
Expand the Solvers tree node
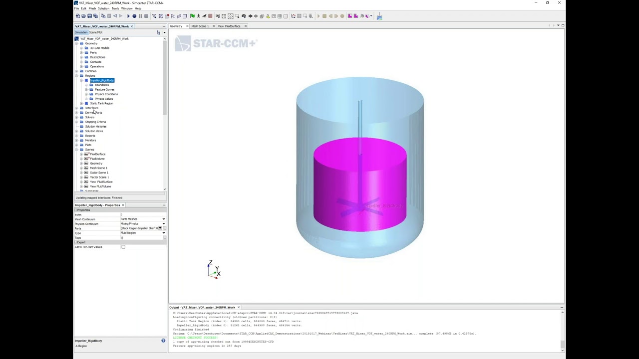[x=76, y=117]
